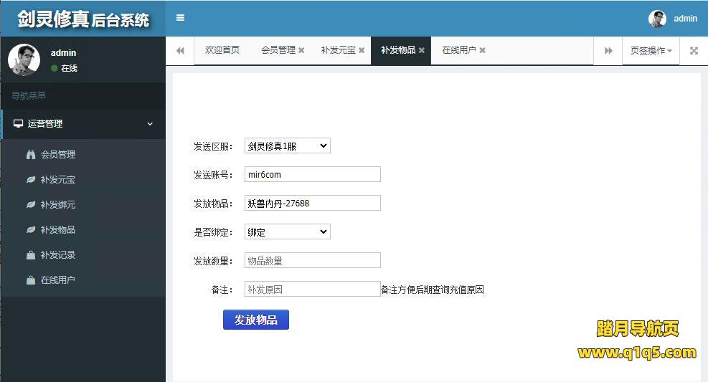708x382 pixels.
Task: Open the 发送区服 server dropdown
Action: coord(287,146)
